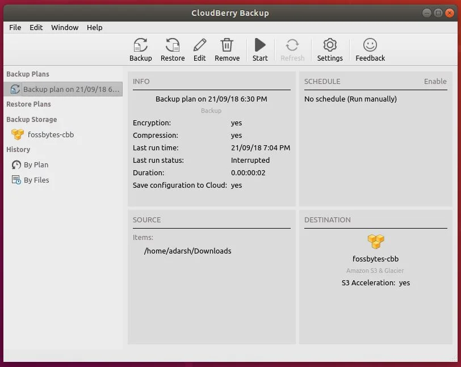Open the Help menu
461x367 pixels.
pos(95,27)
